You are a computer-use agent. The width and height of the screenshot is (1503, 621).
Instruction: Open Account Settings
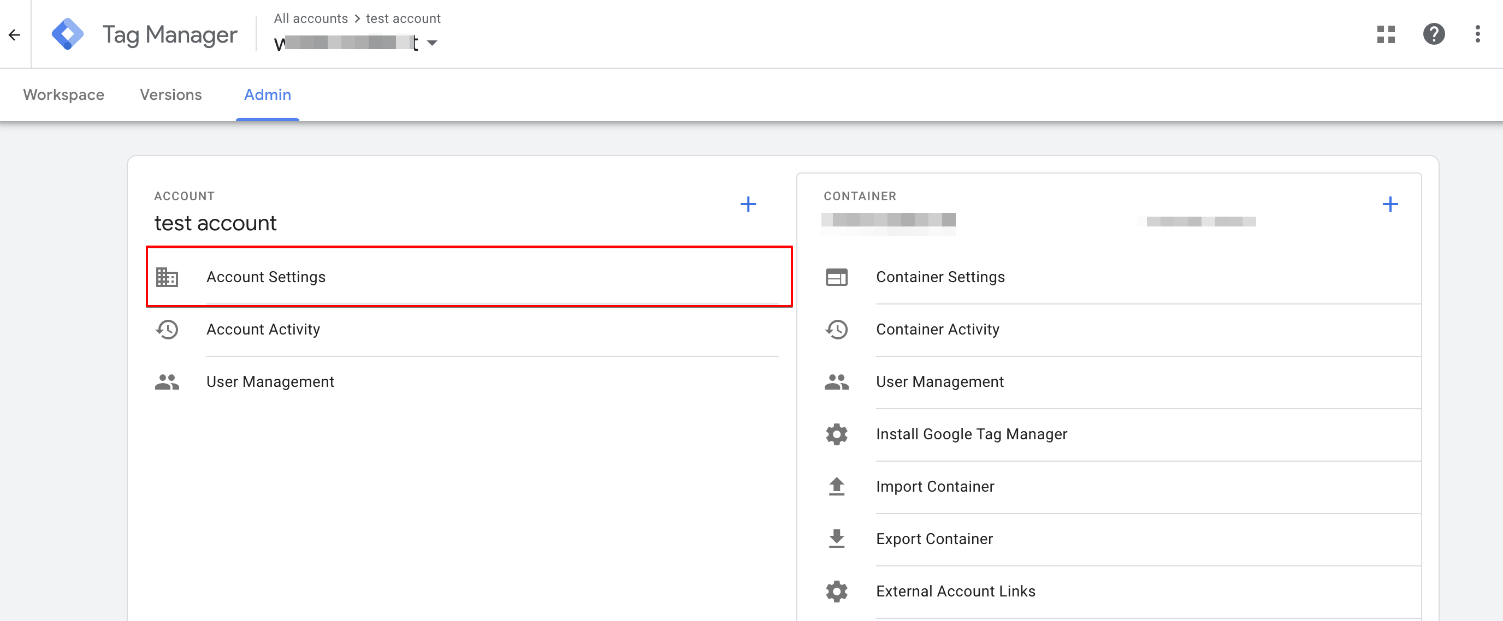(x=266, y=277)
